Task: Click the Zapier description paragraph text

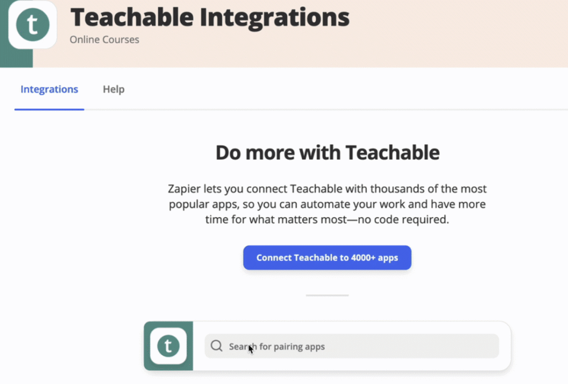Action: point(327,204)
